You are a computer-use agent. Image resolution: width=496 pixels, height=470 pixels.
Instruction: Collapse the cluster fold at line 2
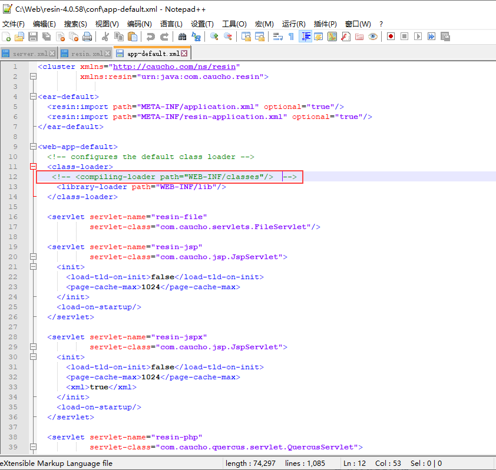33,77
